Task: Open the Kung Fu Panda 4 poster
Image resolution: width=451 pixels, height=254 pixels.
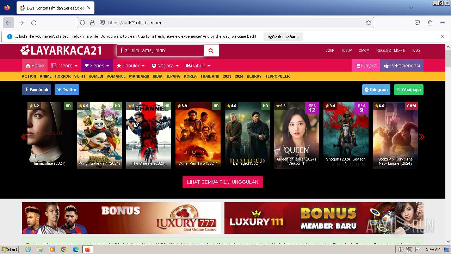Action: tap(99, 135)
